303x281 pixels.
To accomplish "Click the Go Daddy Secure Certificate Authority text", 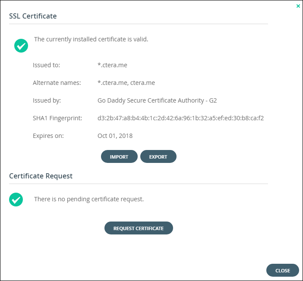I will point(157,100).
